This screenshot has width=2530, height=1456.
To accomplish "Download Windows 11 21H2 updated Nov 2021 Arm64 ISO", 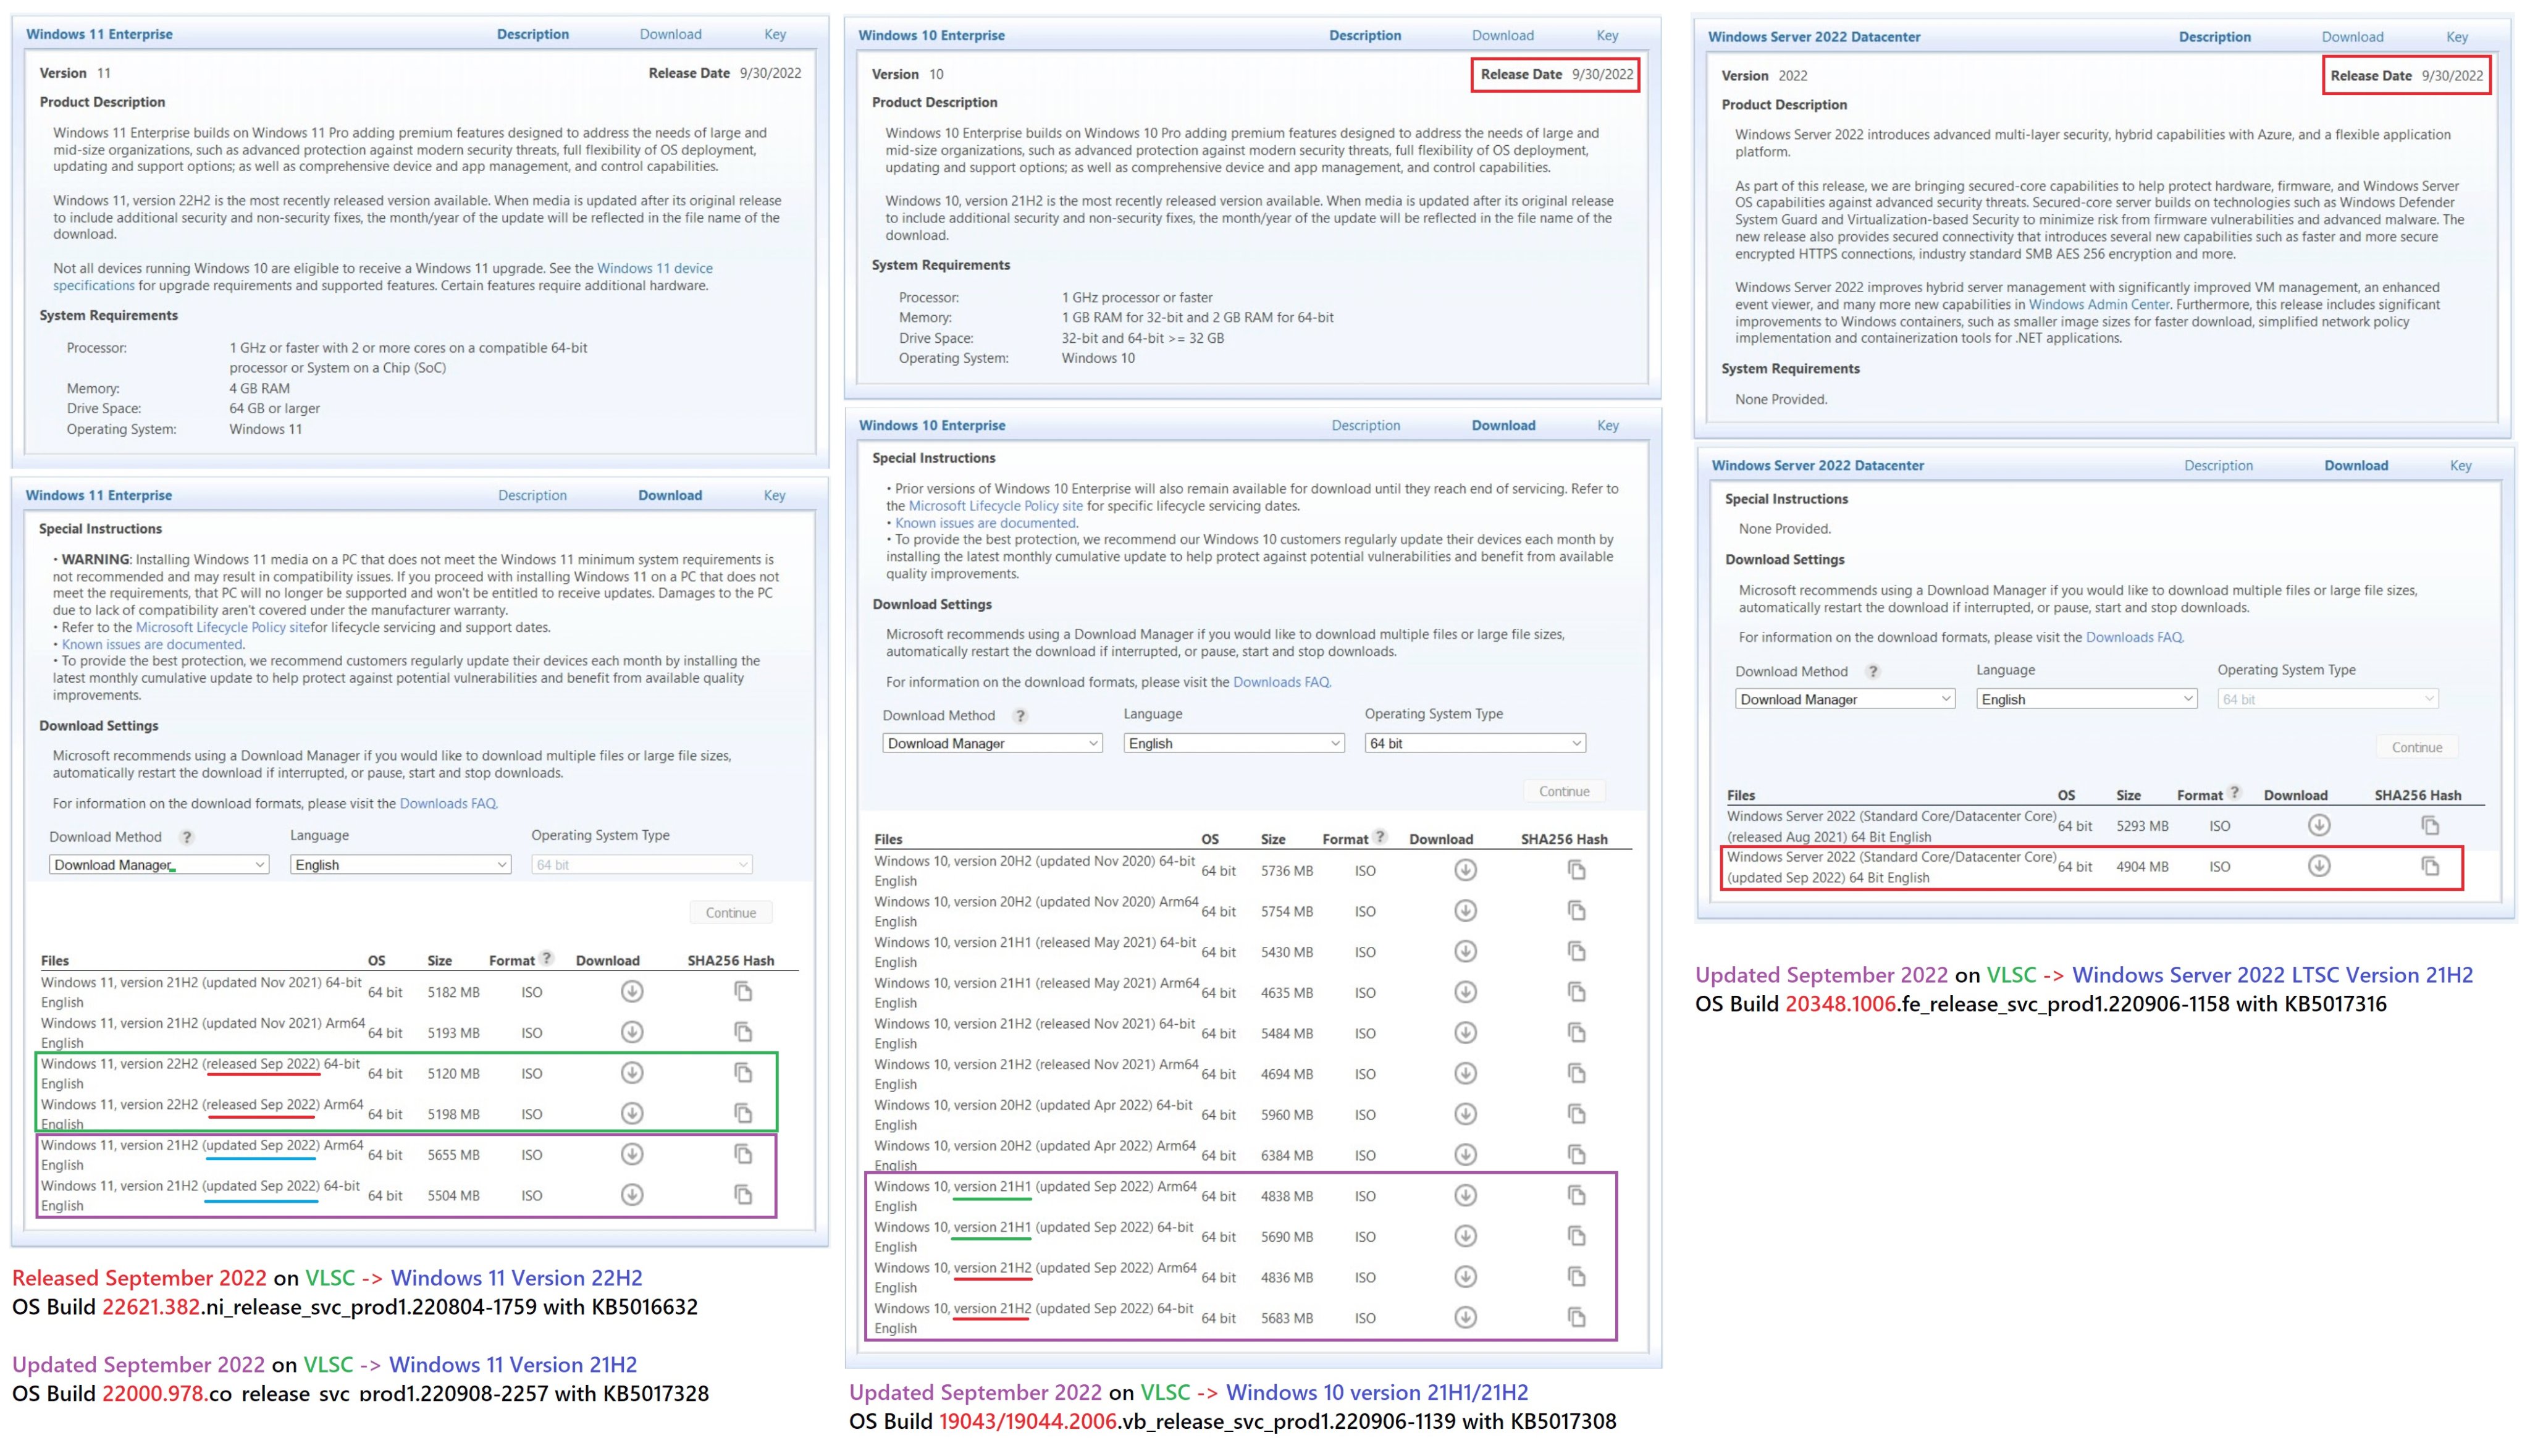I will [632, 1032].
